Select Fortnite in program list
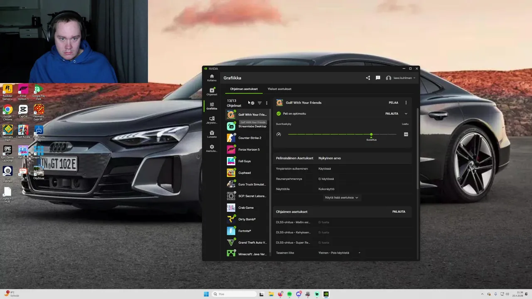 (247, 231)
